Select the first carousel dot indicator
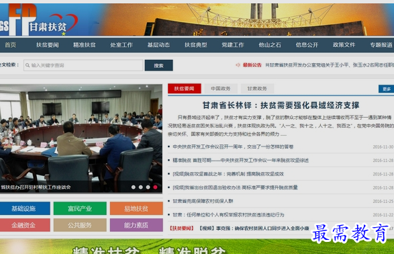394x254 pixels. pos(134,187)
